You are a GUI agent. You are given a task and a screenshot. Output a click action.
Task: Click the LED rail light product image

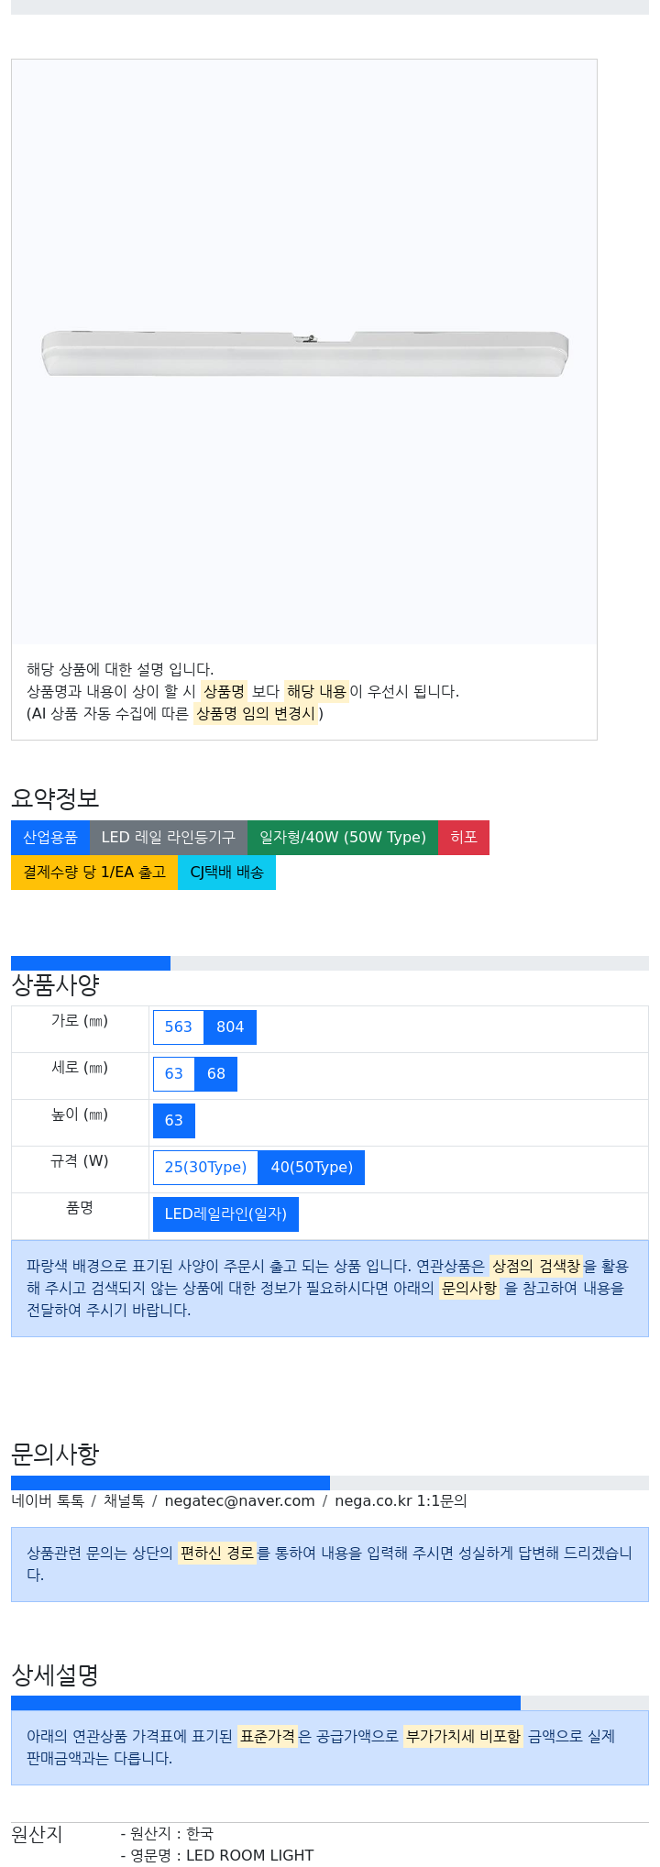(x=304, y=352)
